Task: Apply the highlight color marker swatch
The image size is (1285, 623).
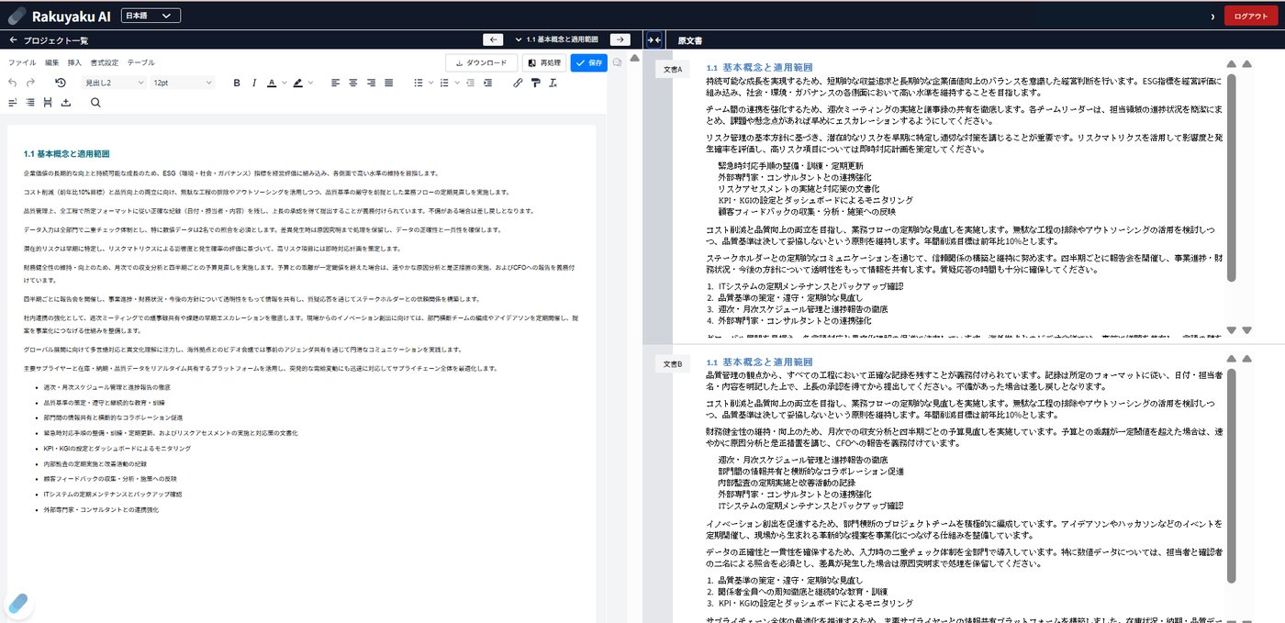Action: [298, 83]
